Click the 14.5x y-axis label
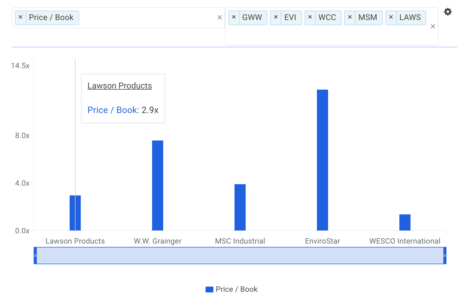Viewport: 469px width, 304px height. [20, 66]
